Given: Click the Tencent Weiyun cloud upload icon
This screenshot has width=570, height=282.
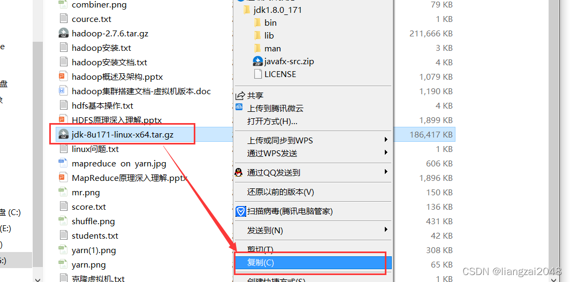Looking at the screenshot, I should click(x=239, y=107).
